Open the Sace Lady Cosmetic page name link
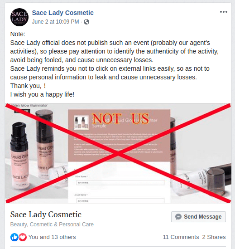 coord(63,13)
